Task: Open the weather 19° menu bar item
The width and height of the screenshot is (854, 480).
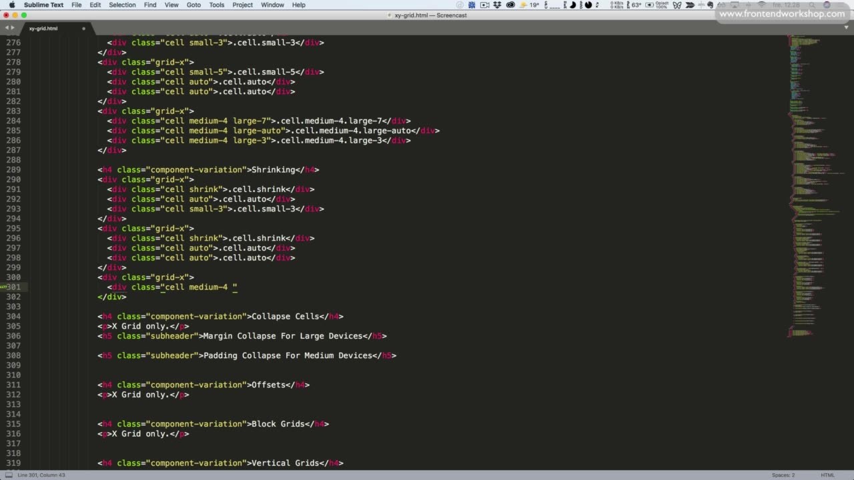Action: click(530, 5)
